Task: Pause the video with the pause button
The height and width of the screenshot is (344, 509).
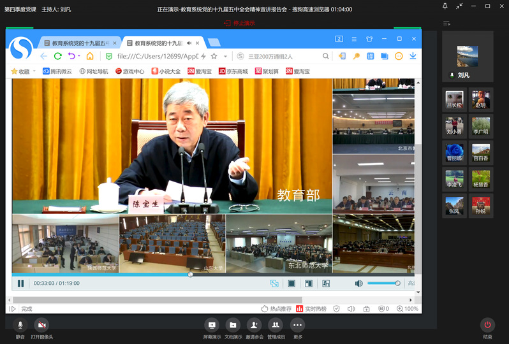Action: tap(20, 283)
